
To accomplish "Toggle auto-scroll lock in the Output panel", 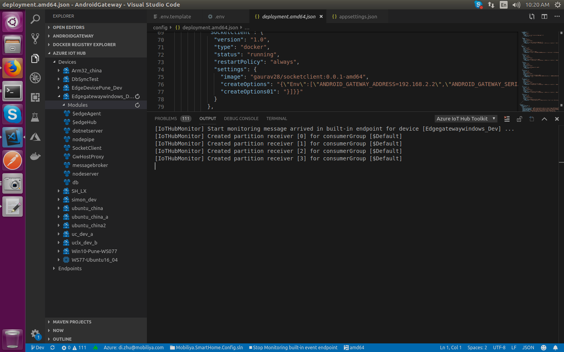I will [x=519, y=119].
